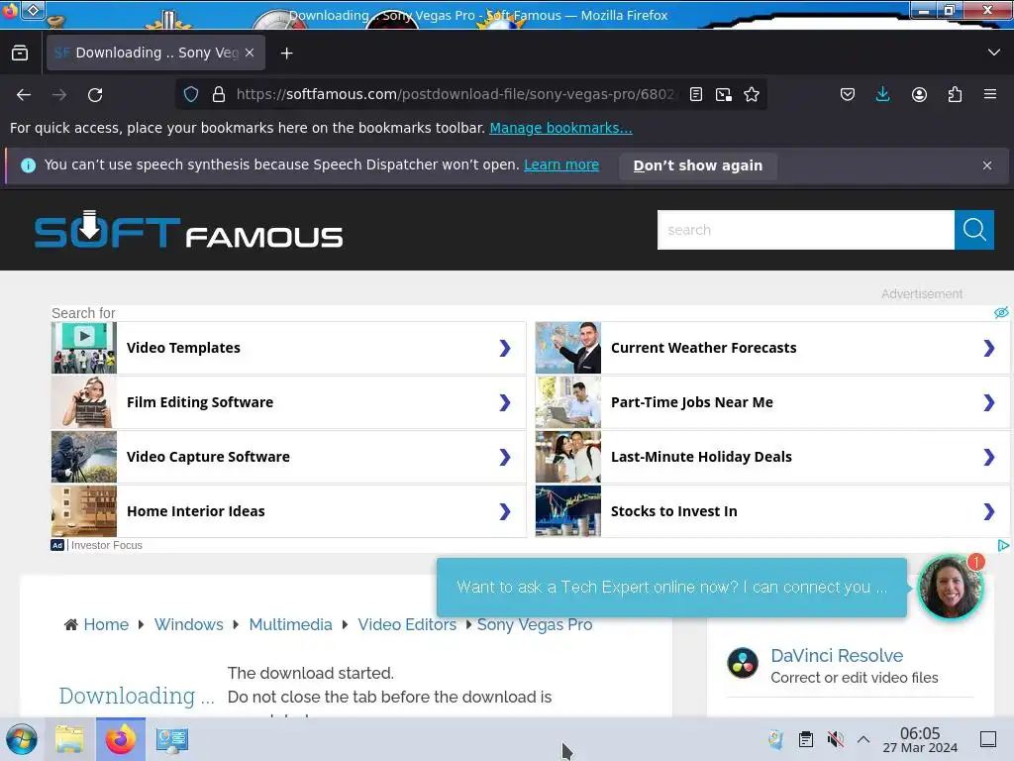Screen dimensions: 1014x761
Task: Go back to the previous page
Action: pyautogui.click(x=24, y=95)
